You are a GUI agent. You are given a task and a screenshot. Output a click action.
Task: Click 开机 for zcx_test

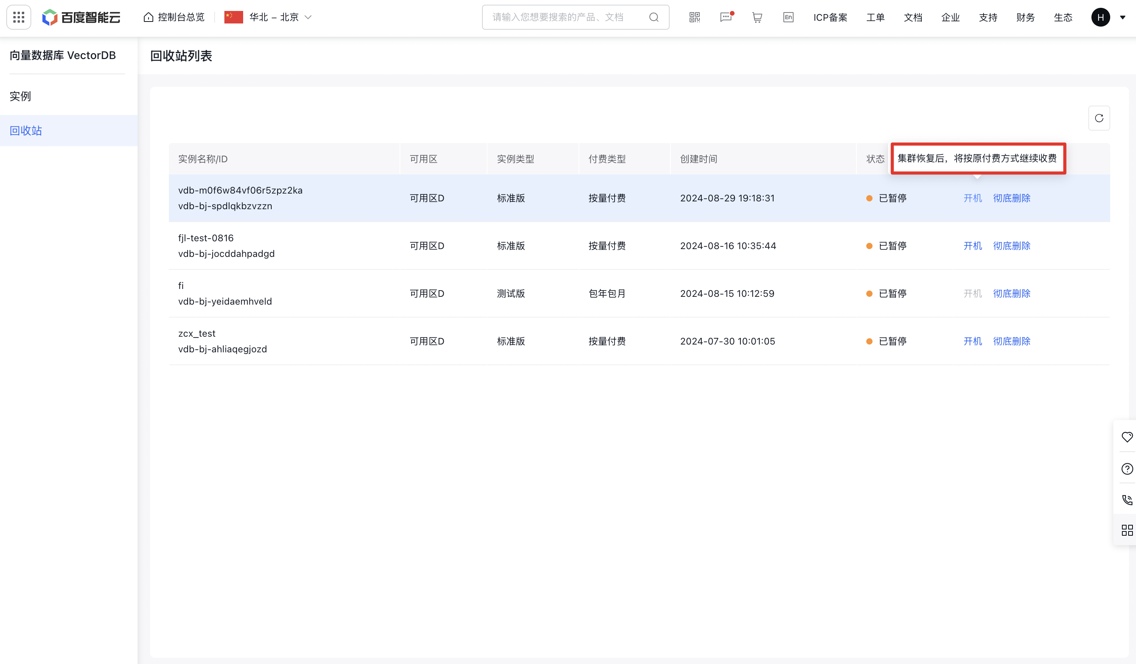972,341
